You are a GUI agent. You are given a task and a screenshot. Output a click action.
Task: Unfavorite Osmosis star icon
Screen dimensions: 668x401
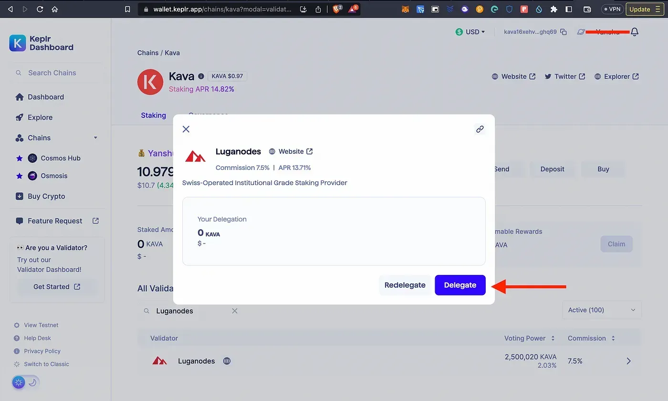(20, 176)
